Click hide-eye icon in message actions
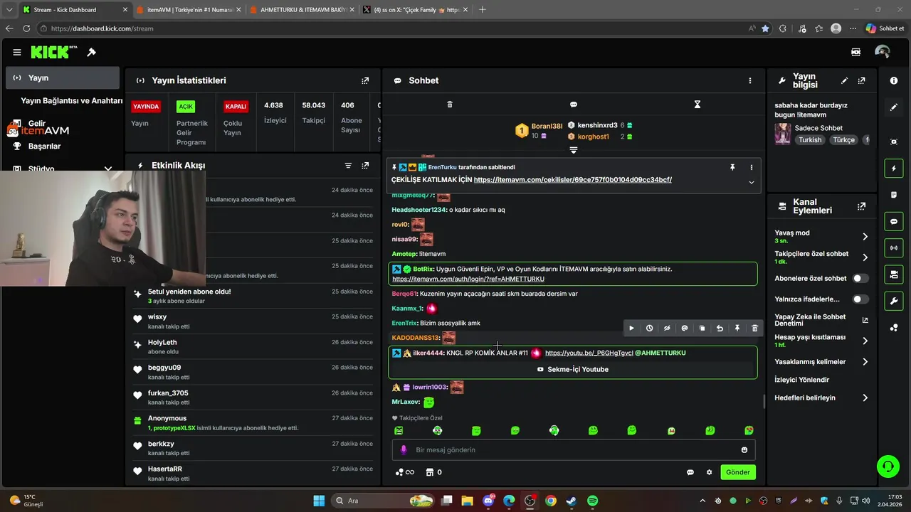Viewport: 911px width, 512px height. pyautogui.click(x=667, y=328)
